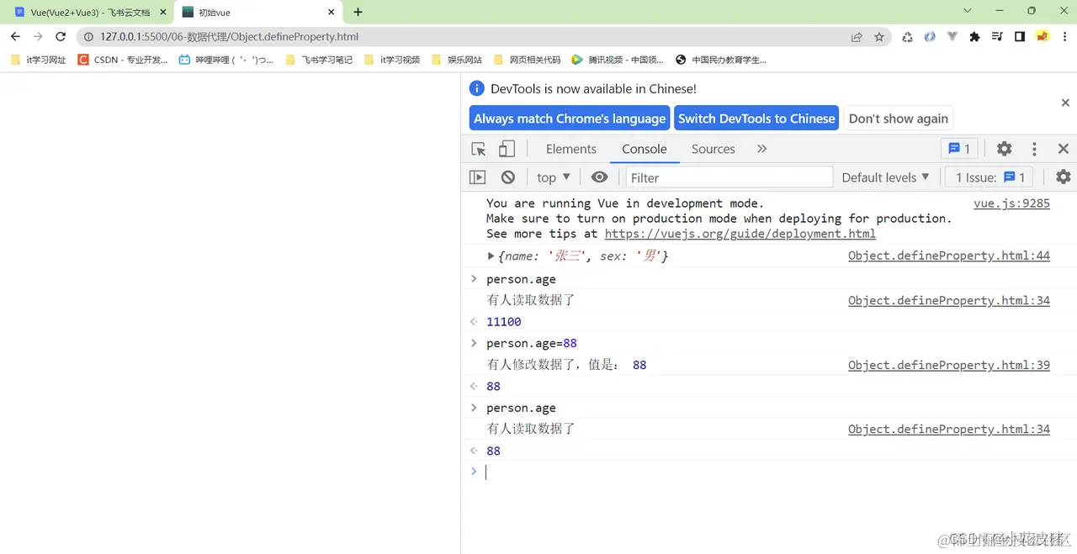Click the info icon in the notification
The width and height of the screenshot is (1077, 554).
[477, 88]
